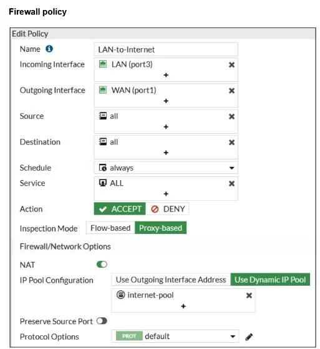Toggle the NAT switch off
320x349 pixels.
coord(102,265)
